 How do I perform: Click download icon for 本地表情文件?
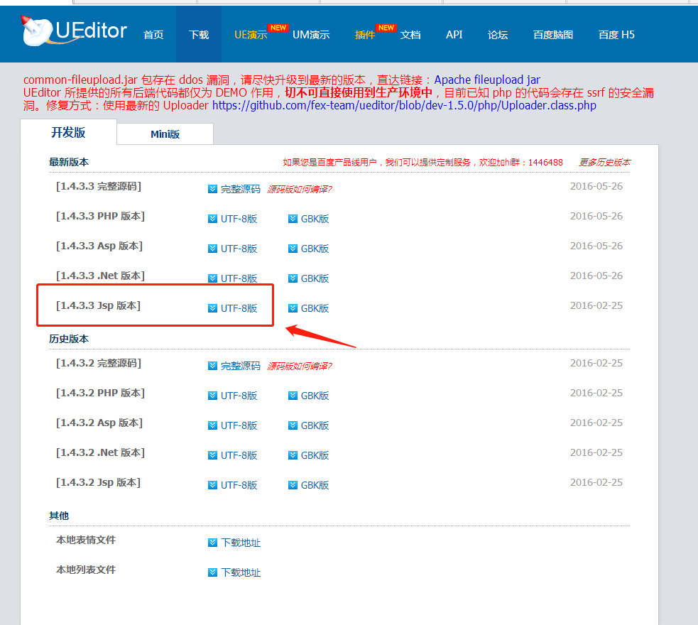(212, 542)
